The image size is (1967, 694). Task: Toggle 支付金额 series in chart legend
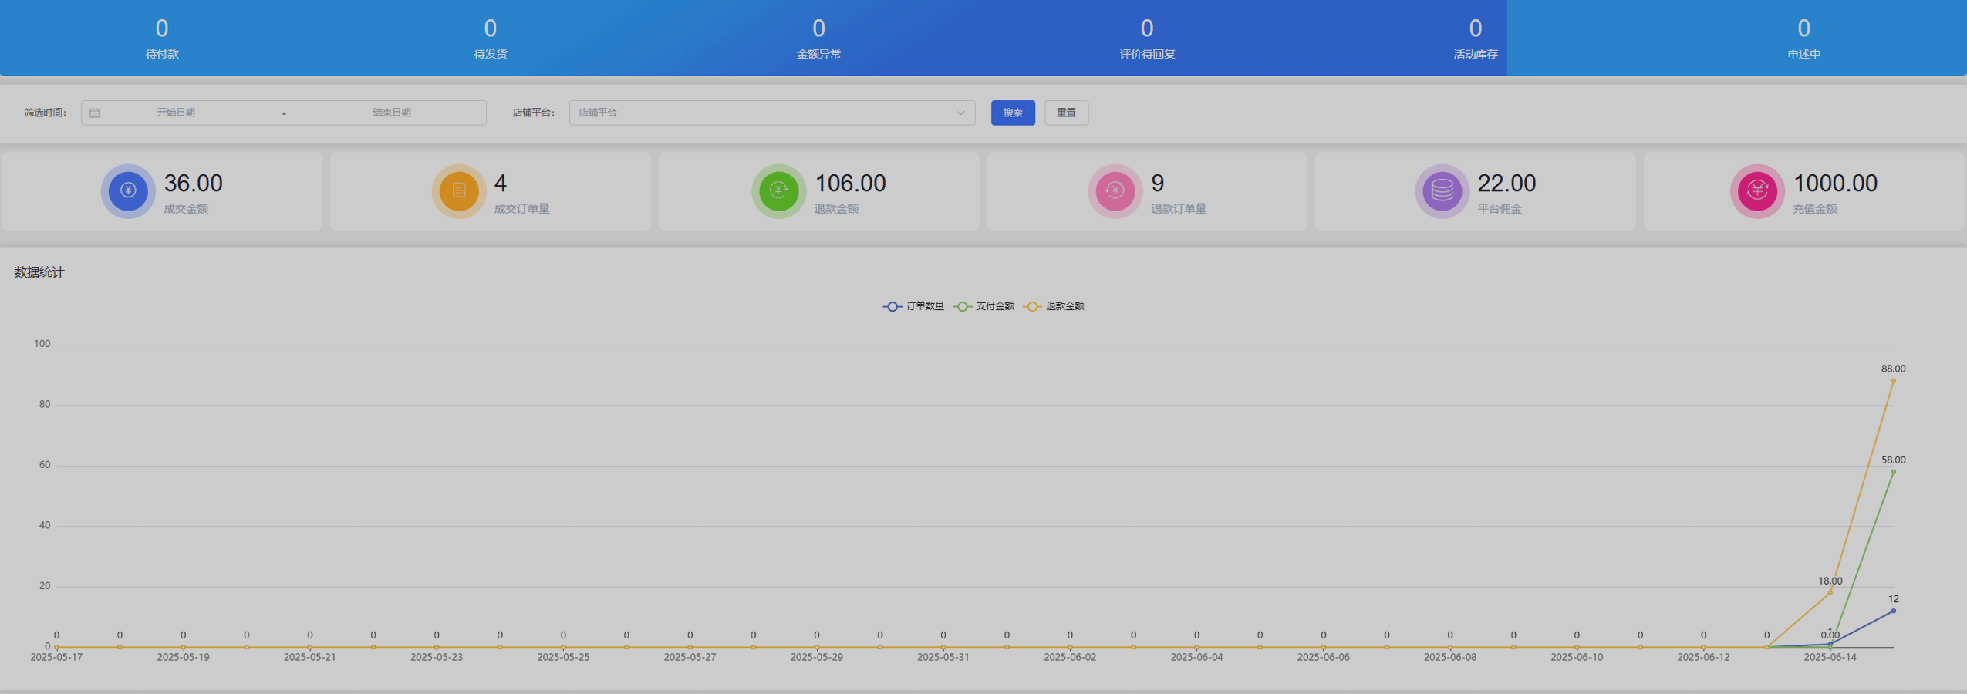983,306
